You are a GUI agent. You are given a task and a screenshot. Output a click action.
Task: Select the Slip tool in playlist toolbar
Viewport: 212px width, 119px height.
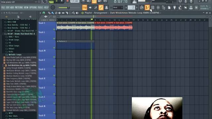tap(63, 13)
